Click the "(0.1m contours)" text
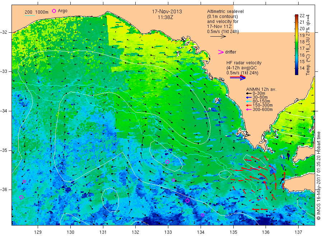Image resolution: width=323 pixels, height=237 pixels. click(222, 17)
